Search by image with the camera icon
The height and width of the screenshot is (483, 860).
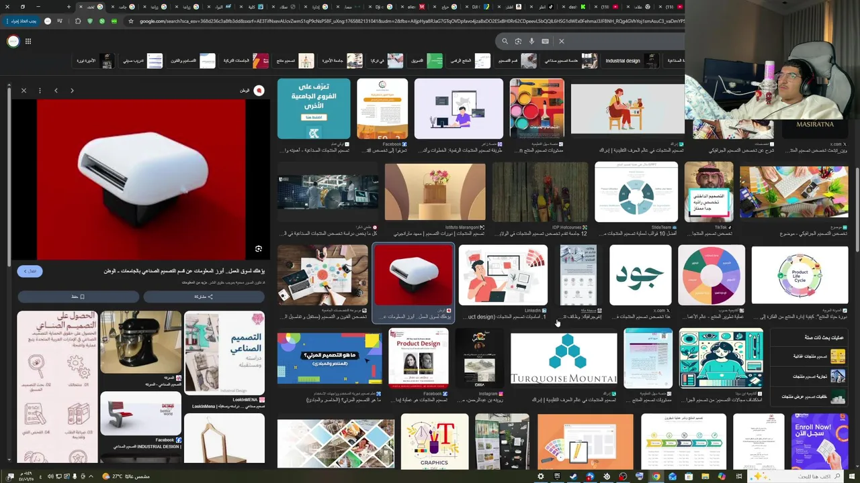(x=518, y=41)
